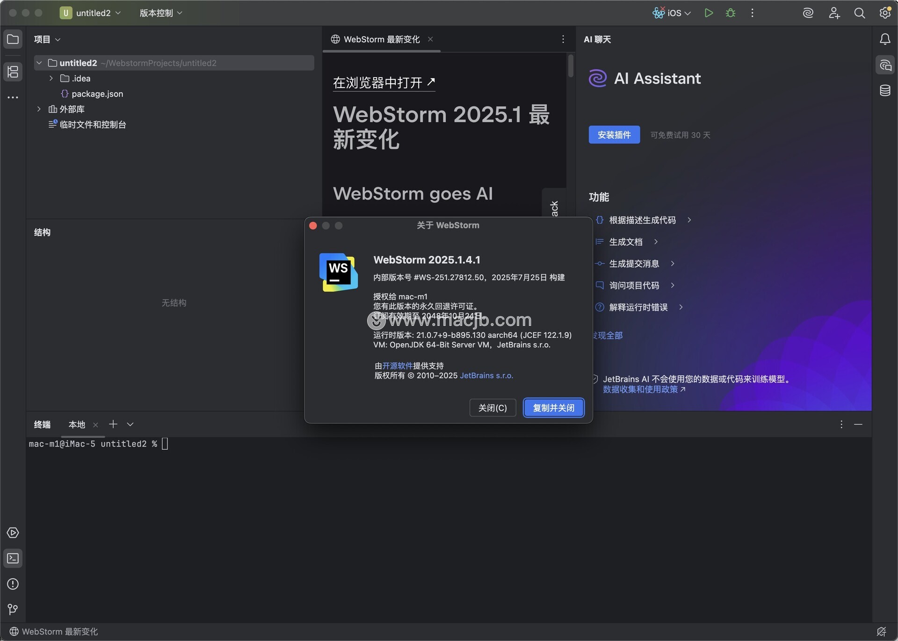Open the Notifications bell icon
The width and height of the screenshot is (898, 641).
(885, 39)
